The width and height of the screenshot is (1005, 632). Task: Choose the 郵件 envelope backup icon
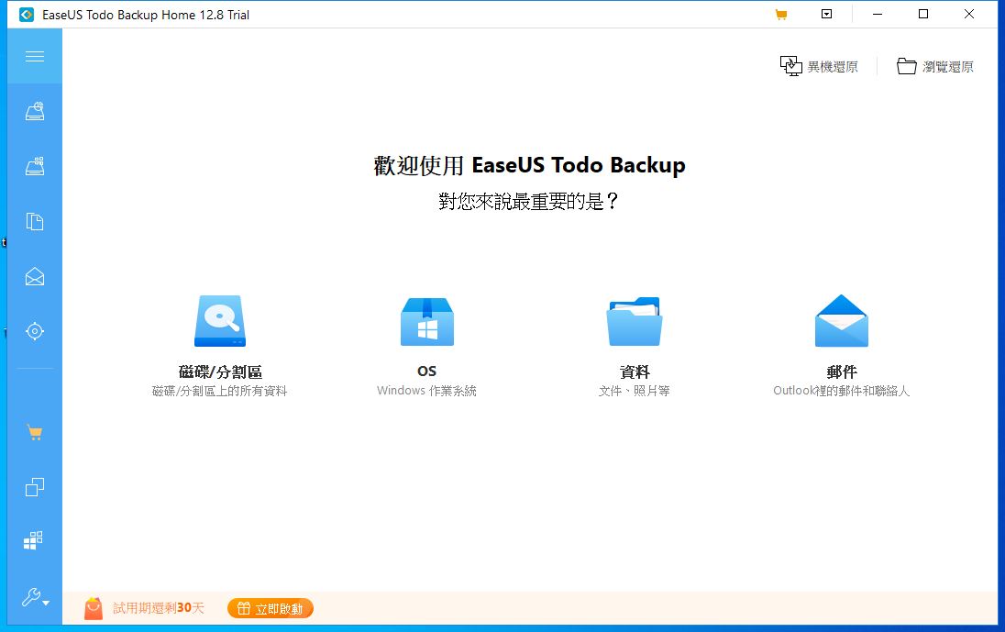(841, 320)
